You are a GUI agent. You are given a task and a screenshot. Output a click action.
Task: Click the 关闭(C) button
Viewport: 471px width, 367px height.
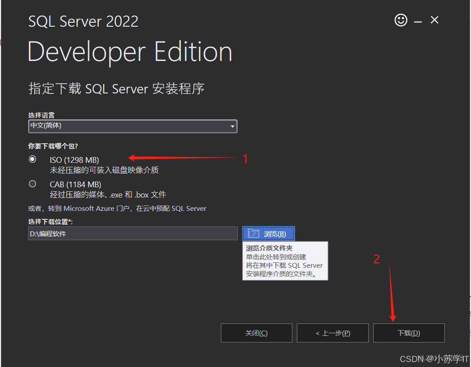[256, 333]
